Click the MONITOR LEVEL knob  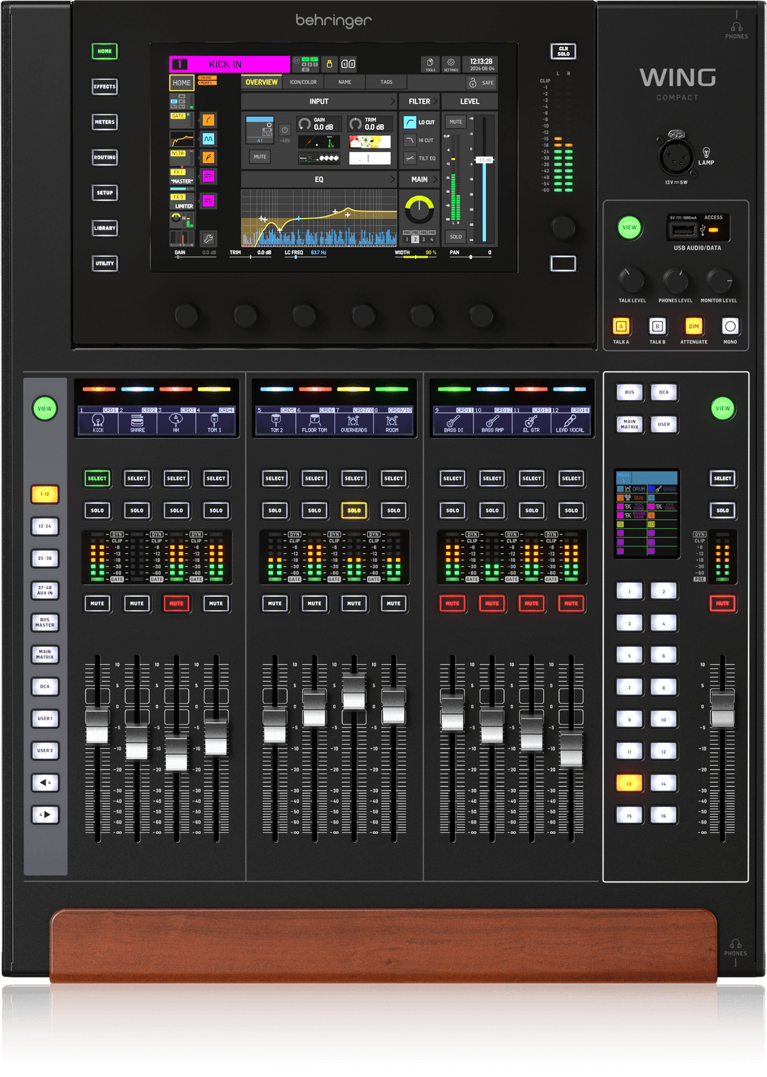click(719, 279)
